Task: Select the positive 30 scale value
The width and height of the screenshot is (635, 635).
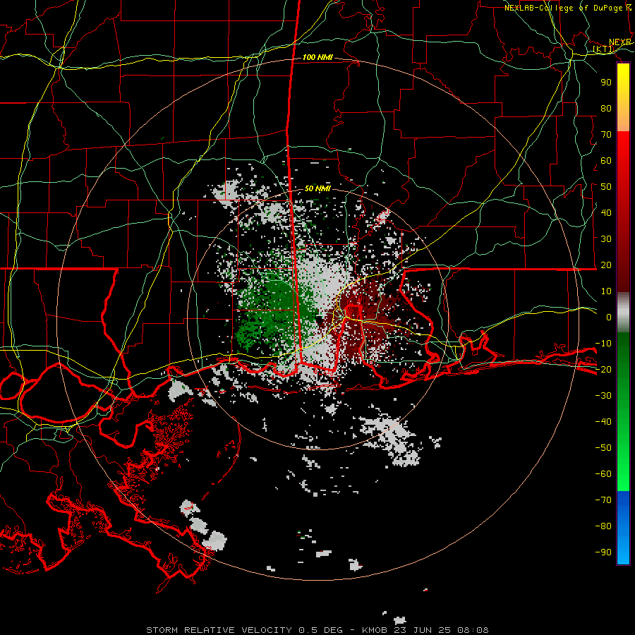Action: click(x=606, y=239)
